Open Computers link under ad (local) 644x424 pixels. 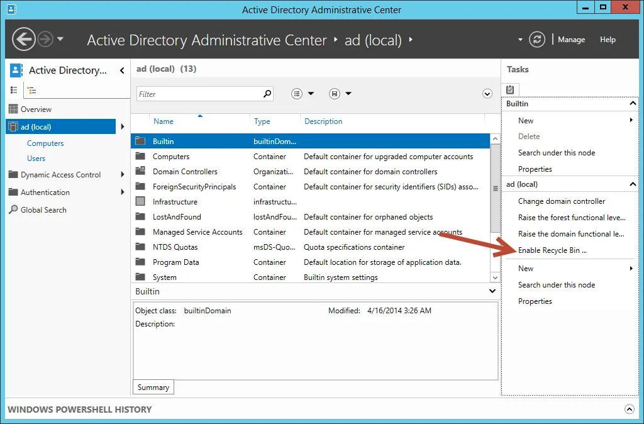click(45, 143)
